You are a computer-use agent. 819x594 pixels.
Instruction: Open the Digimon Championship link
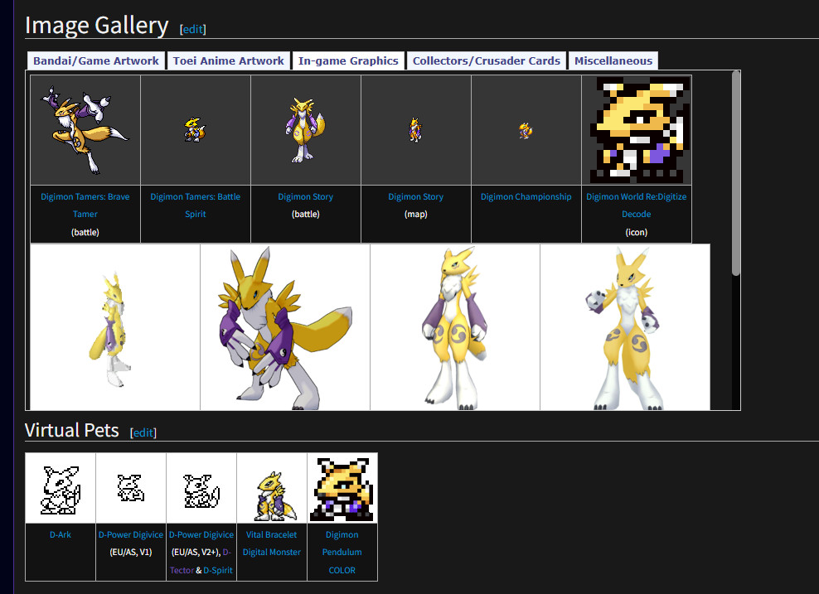(x=526, y=197)
